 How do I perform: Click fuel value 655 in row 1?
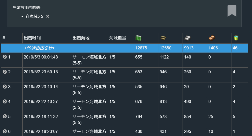pos(139,57)
